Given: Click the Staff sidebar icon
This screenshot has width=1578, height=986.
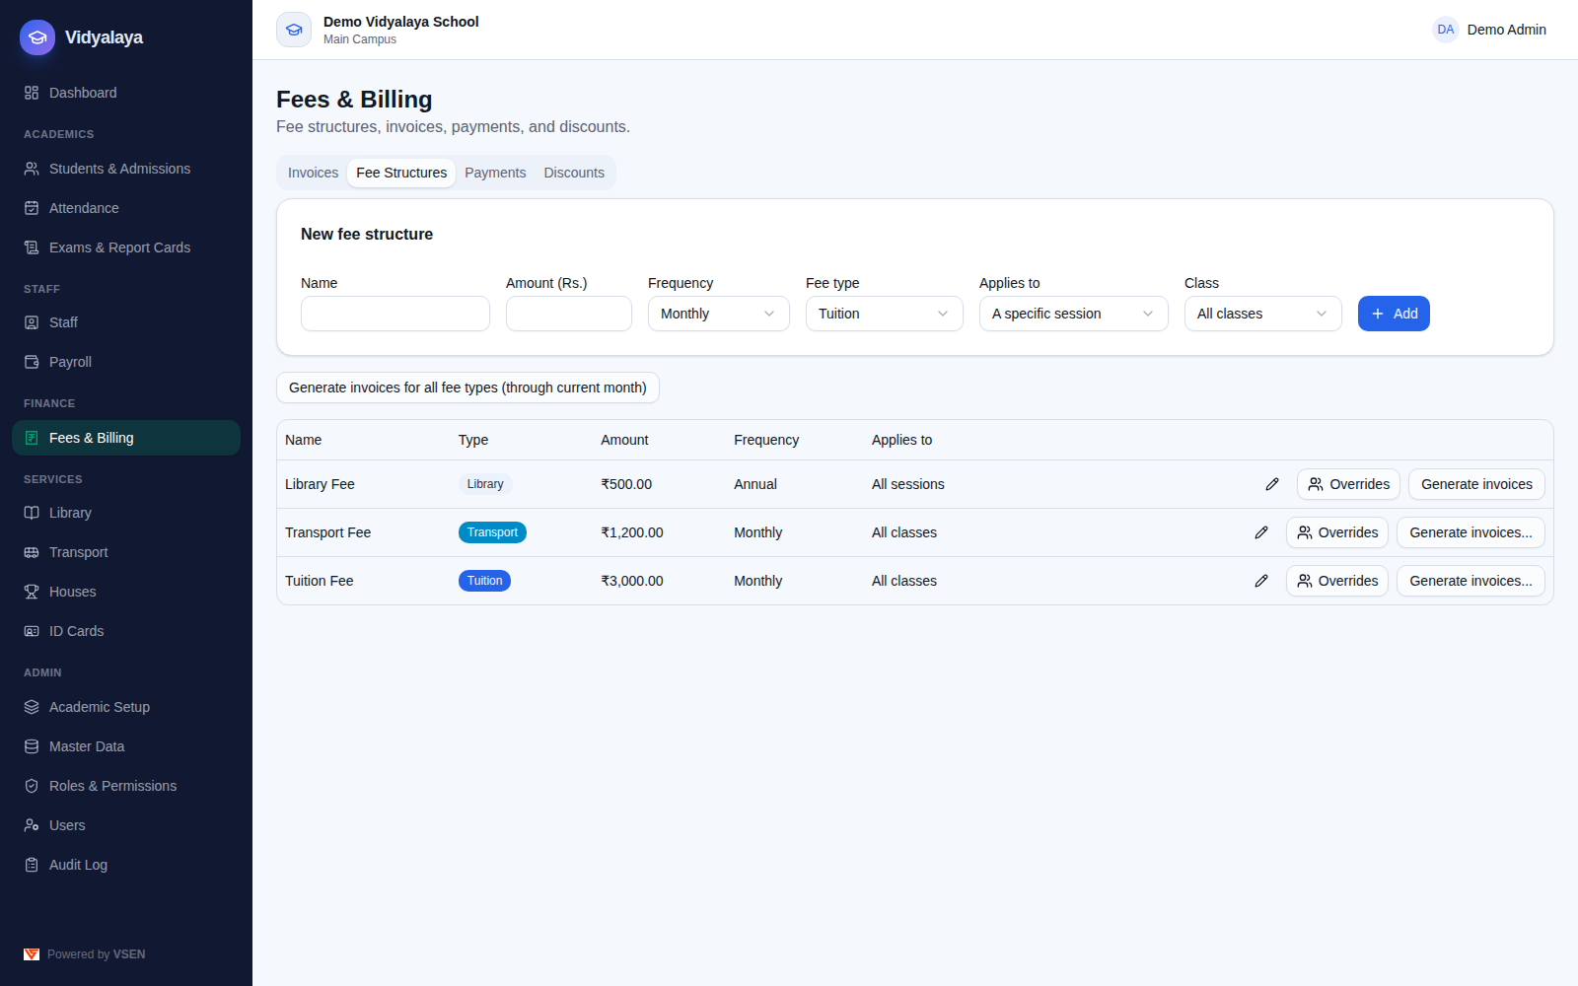Looking at the screenshot, I should pos(32,322).
